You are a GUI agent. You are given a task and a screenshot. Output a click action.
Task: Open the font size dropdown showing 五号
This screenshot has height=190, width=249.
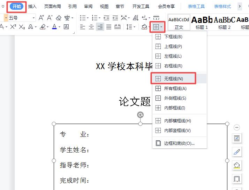click(x=34, y=18)
